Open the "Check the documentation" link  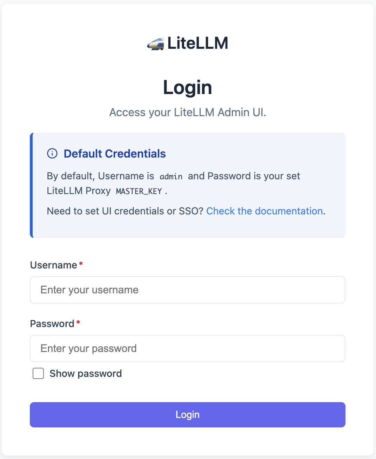coord(264,211)
